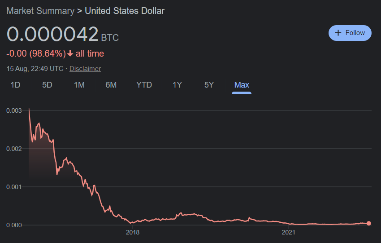Click the 2018 marker on chart axis
Screen dimensions: 381x243
(132, 233)
